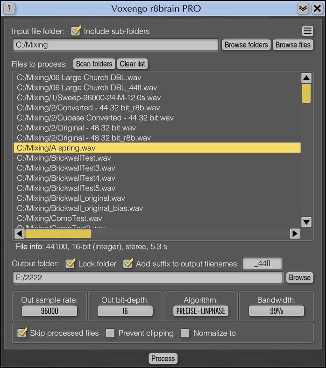Click the suffix field _44fl
Viewport: 326px width, 368px height.
coord(262,263)
